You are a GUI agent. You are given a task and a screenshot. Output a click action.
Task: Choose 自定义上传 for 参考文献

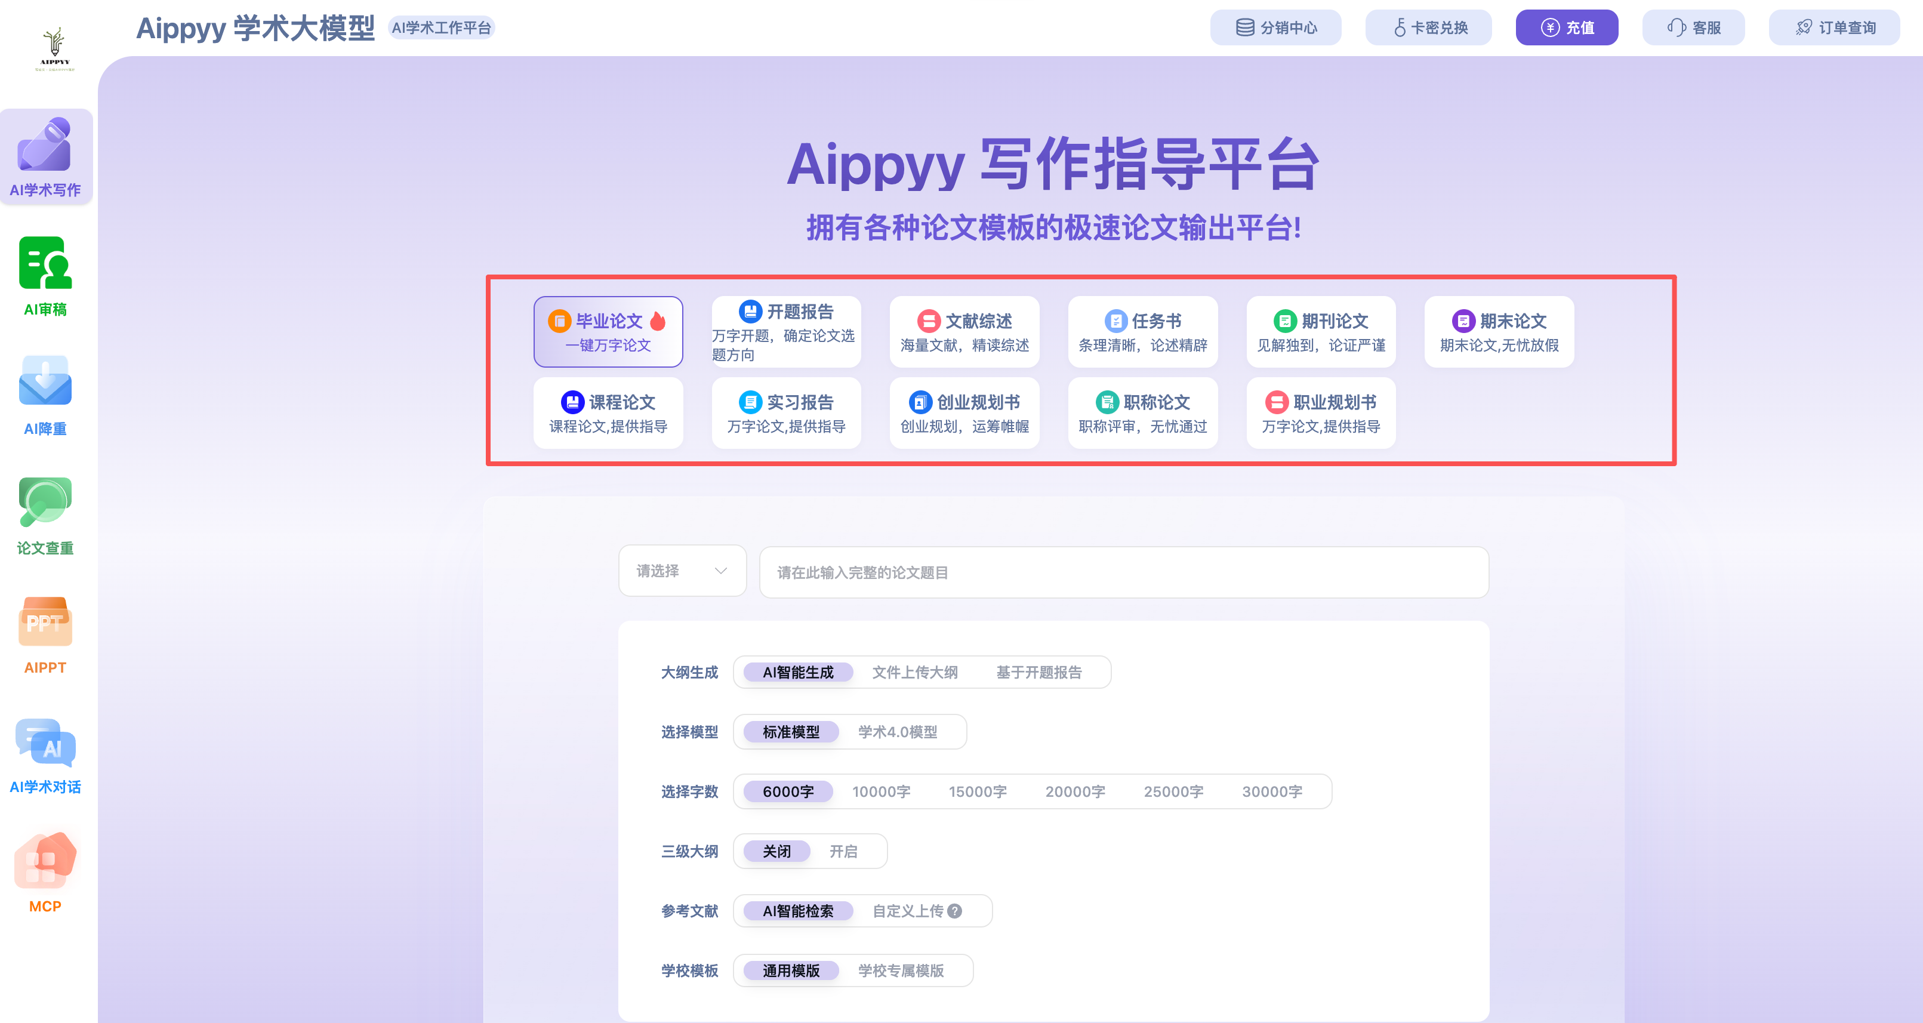point(910,910)
